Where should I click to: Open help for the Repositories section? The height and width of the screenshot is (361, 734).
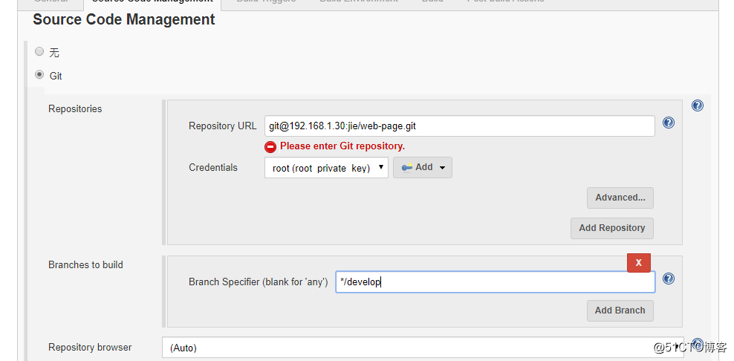697,105
